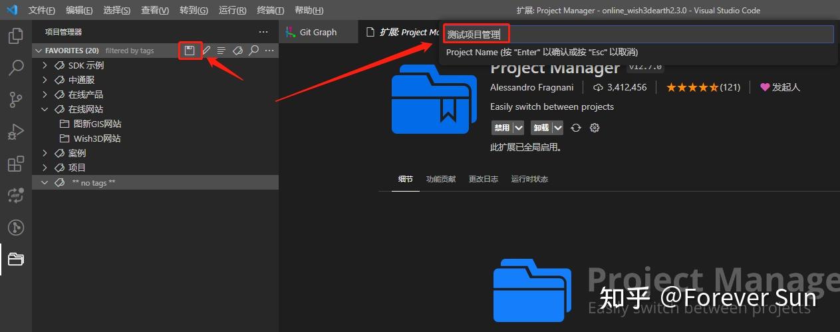
Task: Select the 功能贡献 tab
Action: tap(441, 179)
